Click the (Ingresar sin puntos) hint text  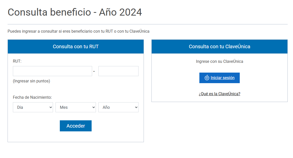click(32, 81)
